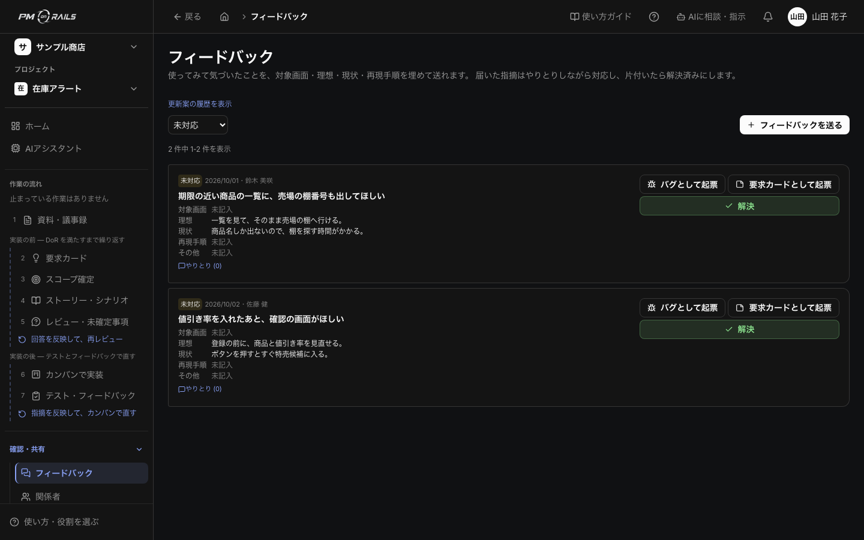Open ストーリー・シナリオ step
Screen dimensions: 864x540
point(81,300)
